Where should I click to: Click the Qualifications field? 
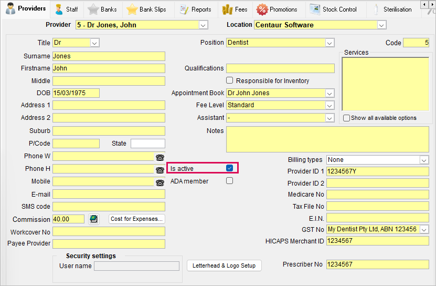coord(280,68)
